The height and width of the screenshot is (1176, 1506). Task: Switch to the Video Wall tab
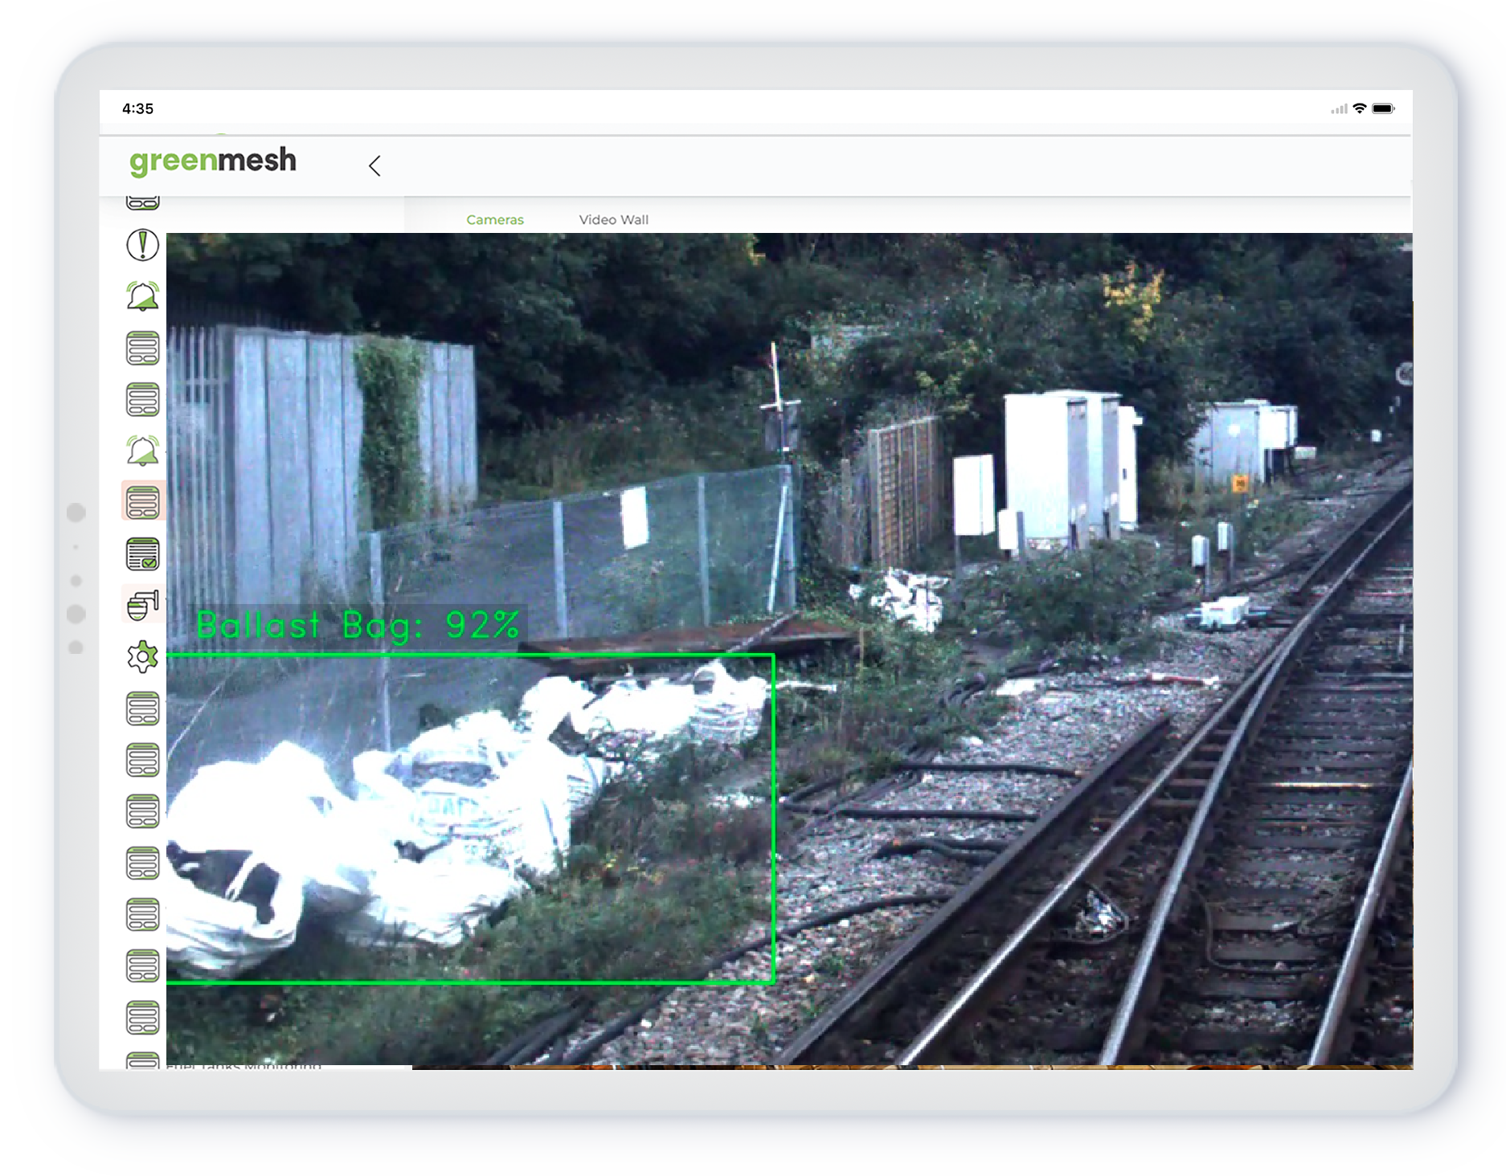pyautogui.click(x=613, y=219)
